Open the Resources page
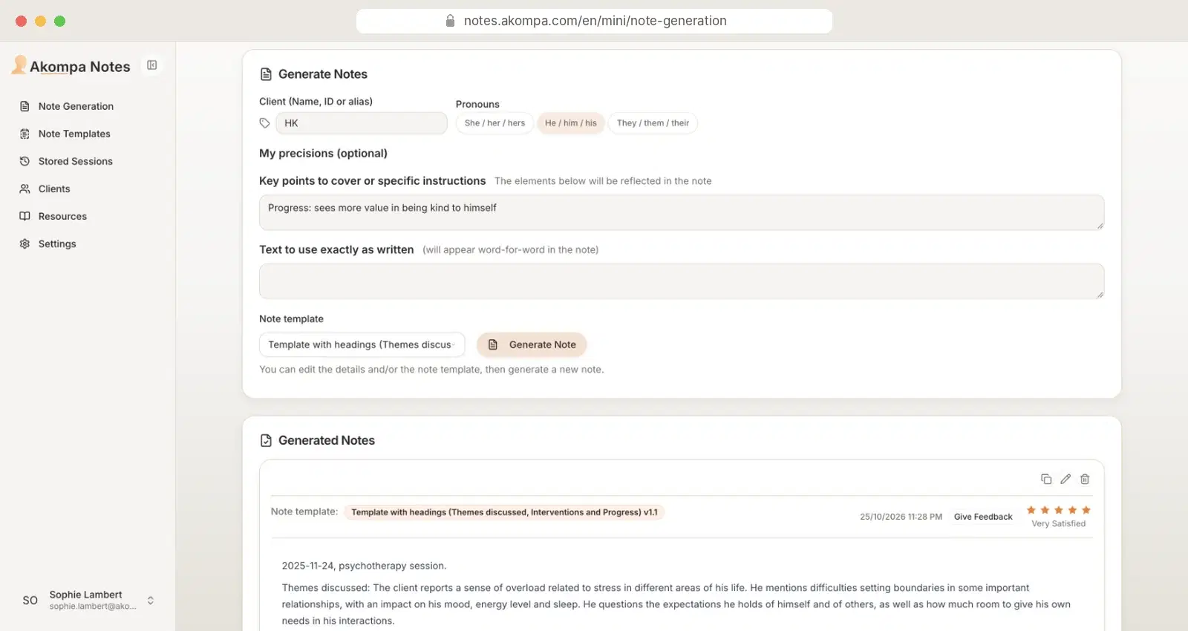The image size is (1188, 631). pos(62,216)
